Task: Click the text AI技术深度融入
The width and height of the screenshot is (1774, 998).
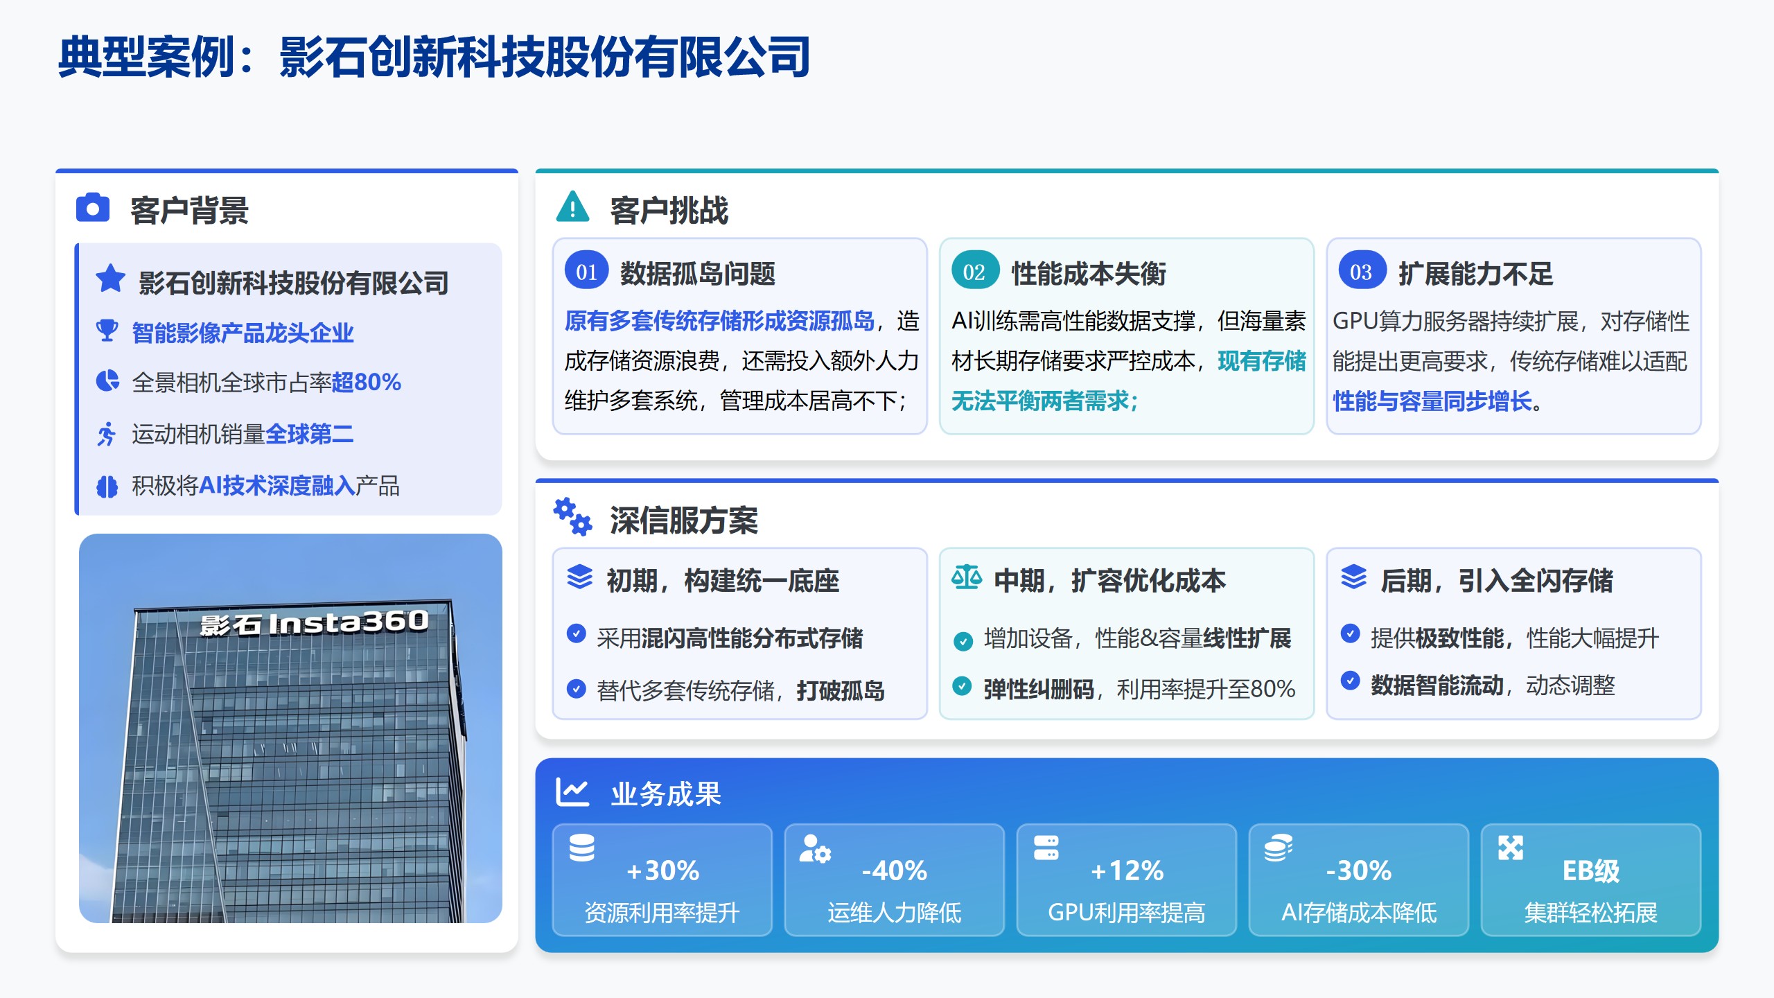Action: [x=277, y=485]
